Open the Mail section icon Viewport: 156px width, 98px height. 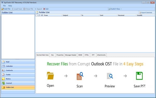click(3, 62)
